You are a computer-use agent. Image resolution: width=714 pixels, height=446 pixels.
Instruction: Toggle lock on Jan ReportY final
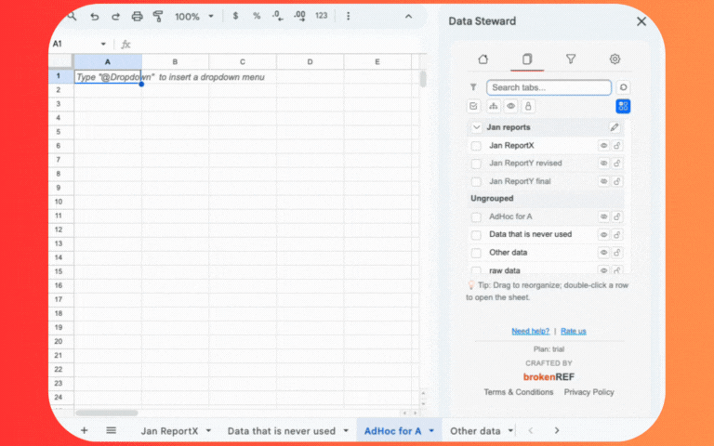[617, 181]
